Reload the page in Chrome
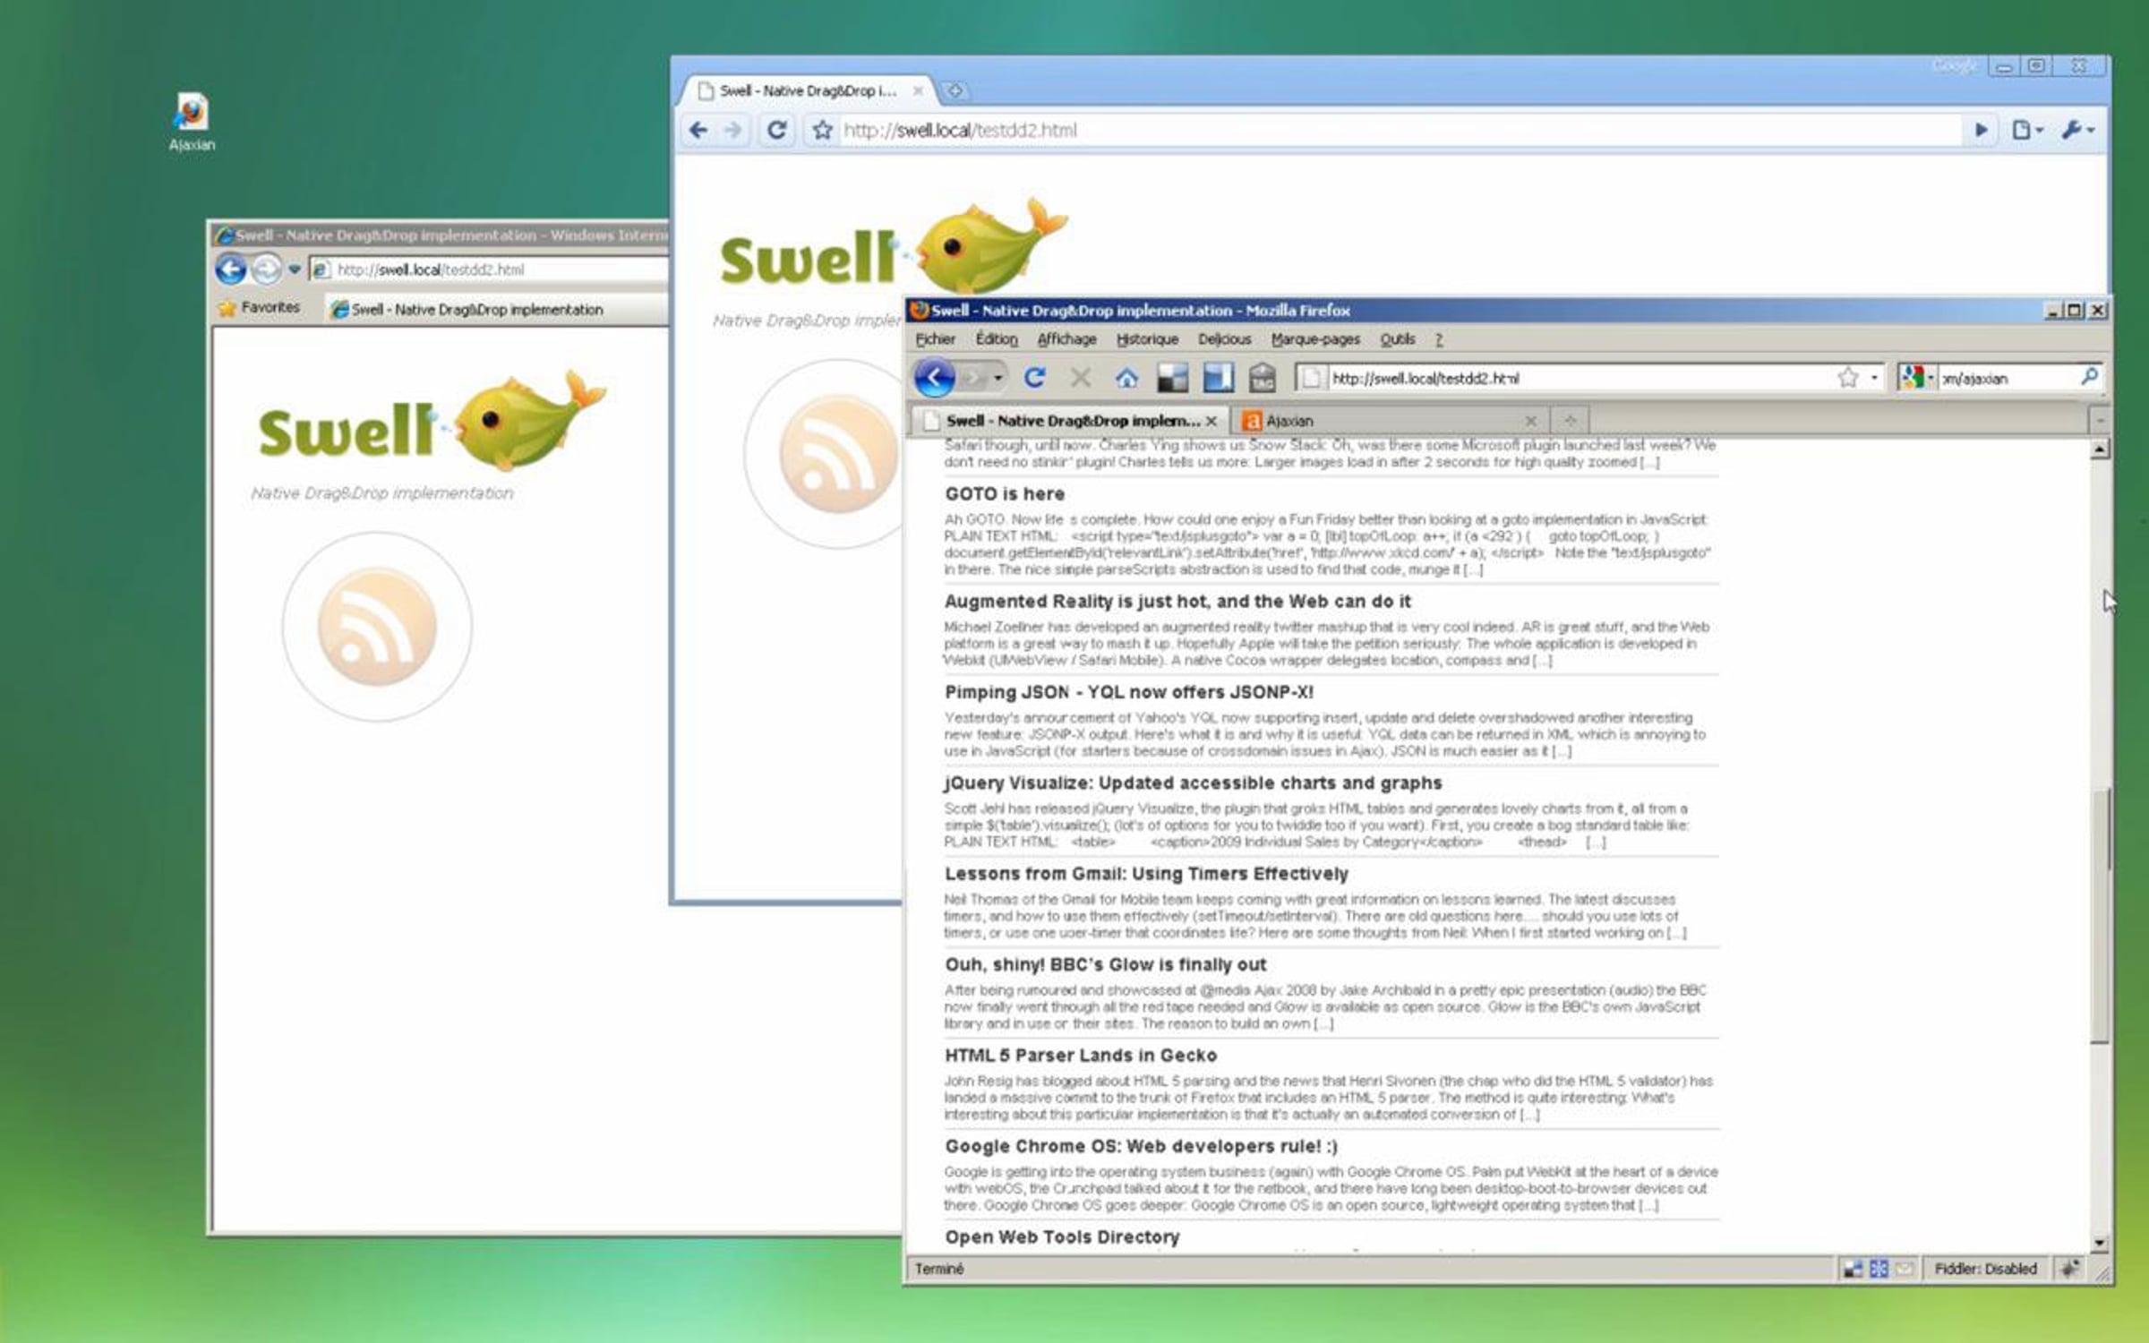Screen dimensions: 2149x1343 coord(777,131)
